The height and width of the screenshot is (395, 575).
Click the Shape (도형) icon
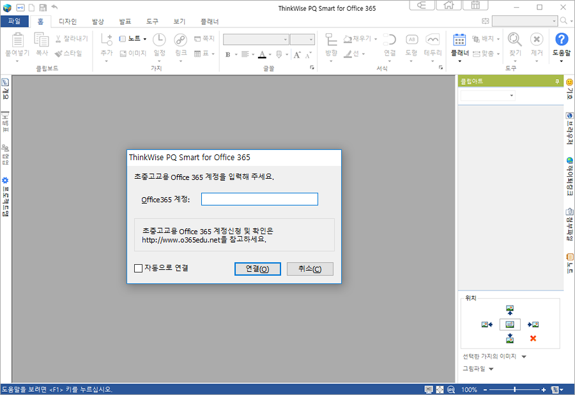pos(411,40)
